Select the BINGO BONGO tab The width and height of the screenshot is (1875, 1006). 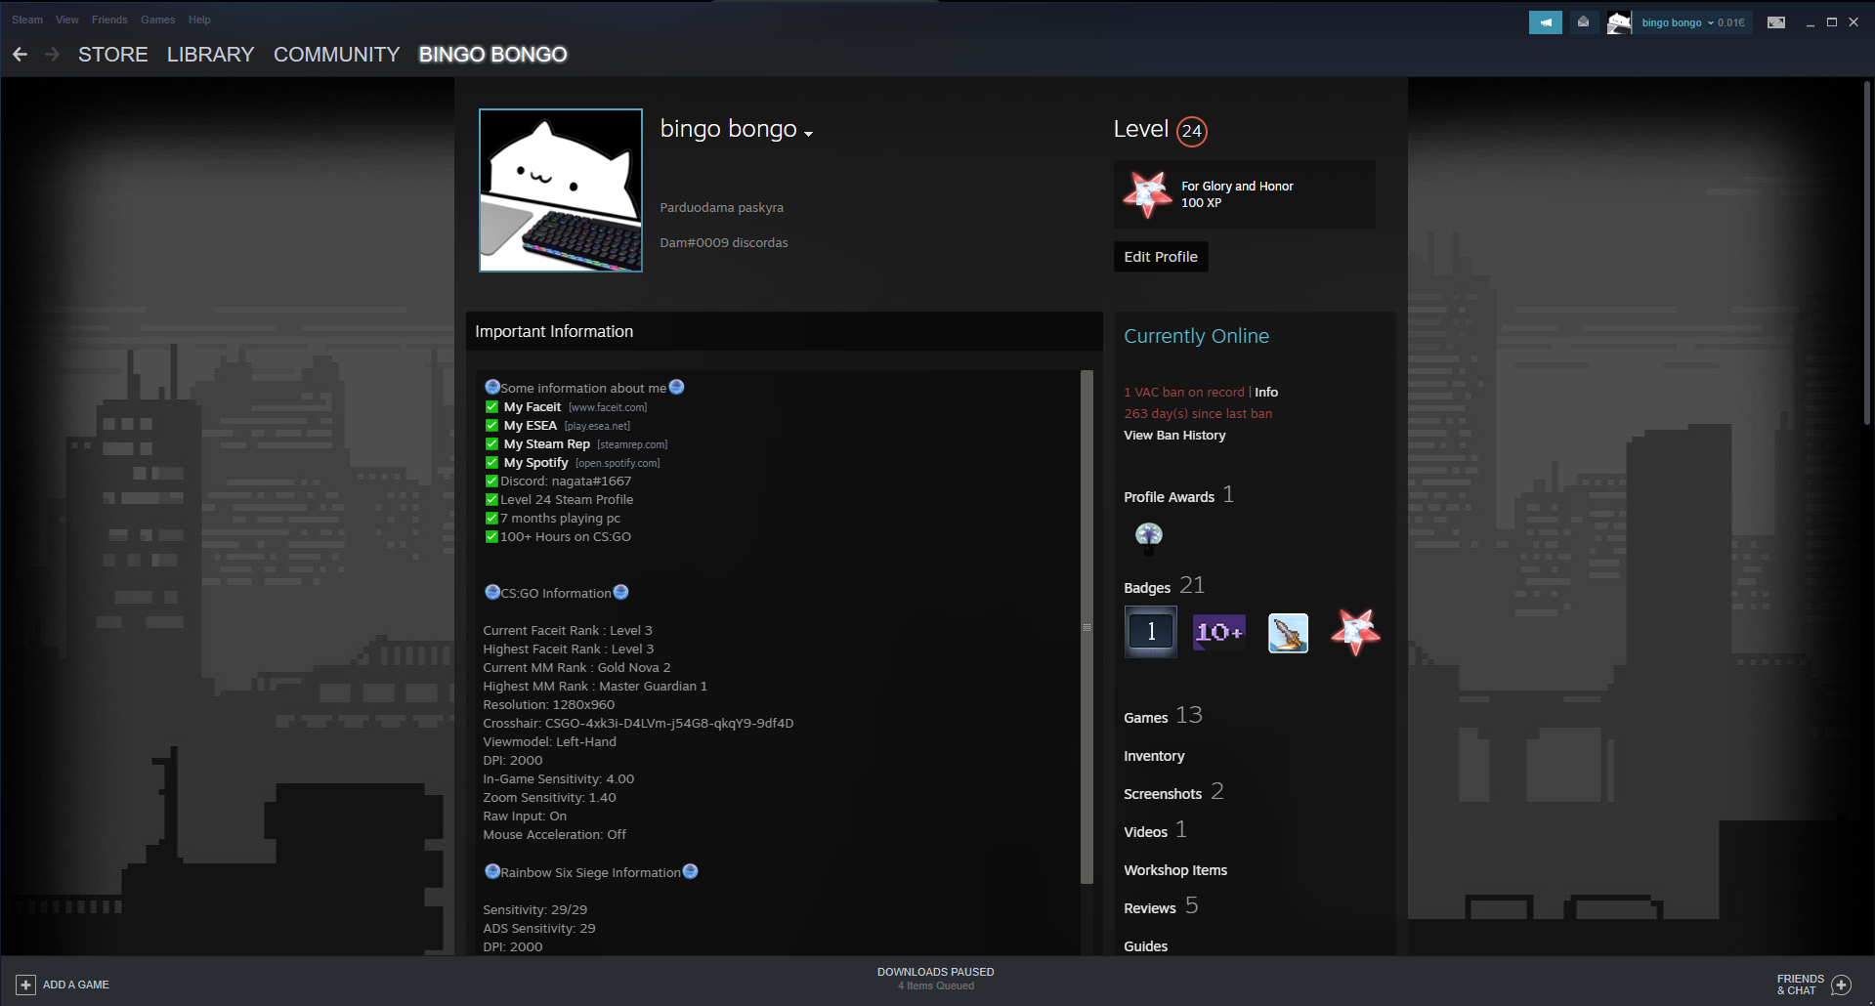point(492,55)
